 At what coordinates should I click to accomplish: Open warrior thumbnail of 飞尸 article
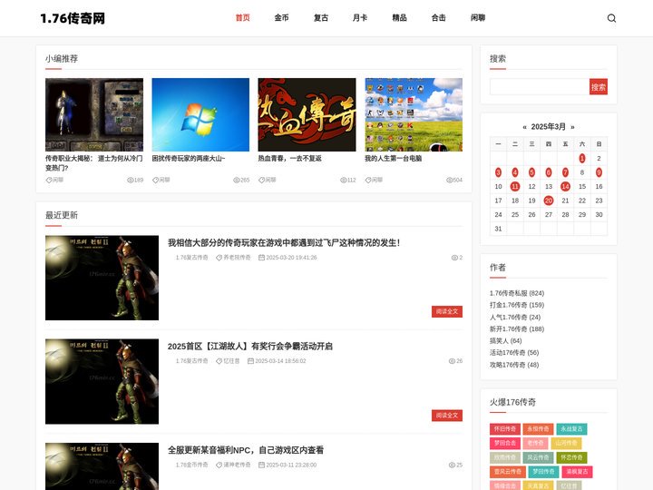(x=102, y=278)
